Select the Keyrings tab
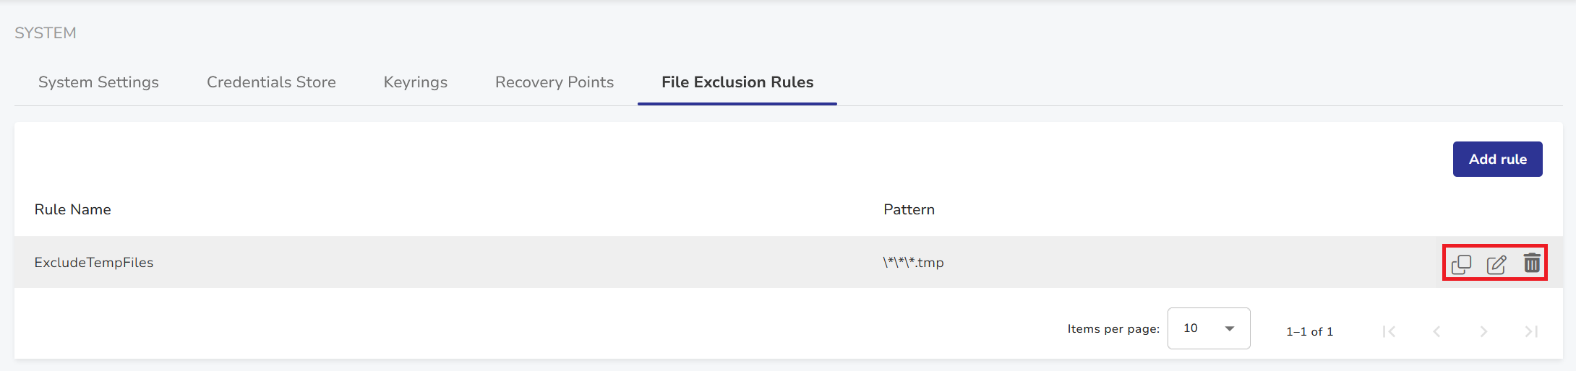The height and width of the screenshot is (371, 1576). [415, 82]
